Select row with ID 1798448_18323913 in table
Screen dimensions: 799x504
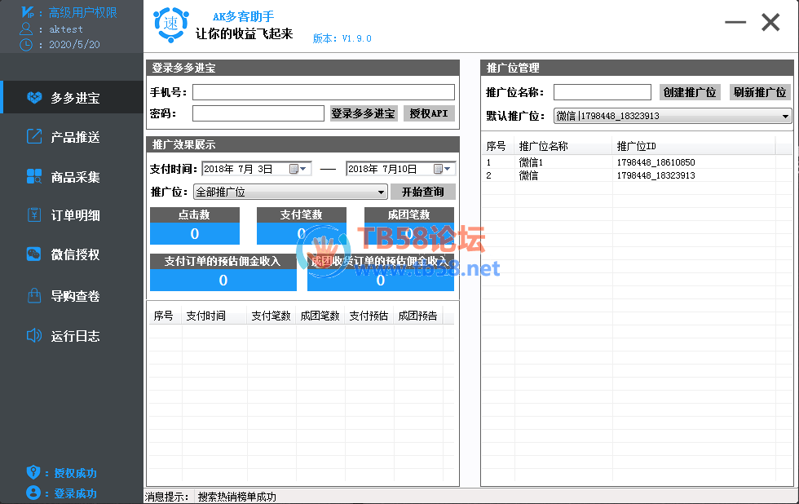click(637, 175)
